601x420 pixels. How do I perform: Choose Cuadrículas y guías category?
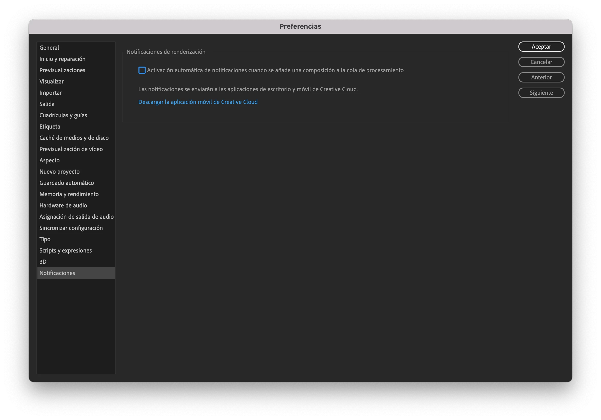(x=63, y=115)
